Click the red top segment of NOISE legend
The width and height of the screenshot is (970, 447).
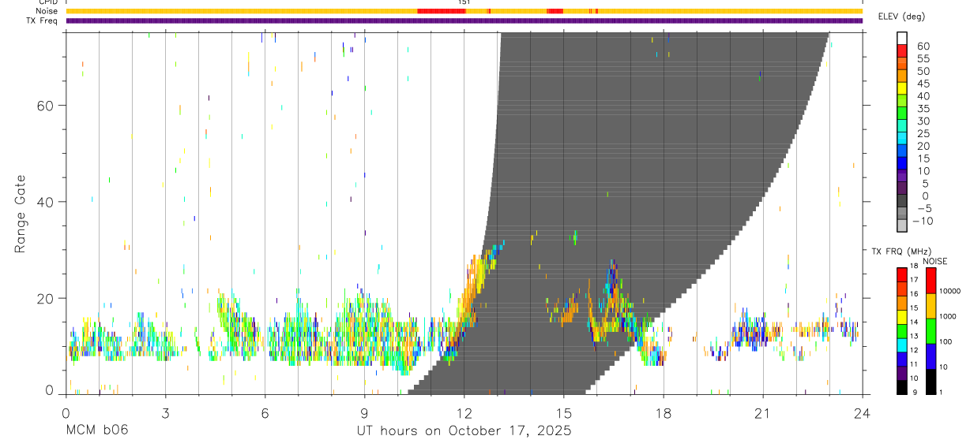931,281
